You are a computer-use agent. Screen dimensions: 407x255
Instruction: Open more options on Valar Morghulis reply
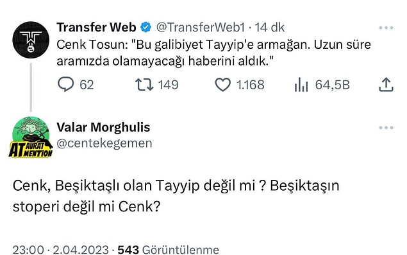pyautogui.click(x=386, y=127)
